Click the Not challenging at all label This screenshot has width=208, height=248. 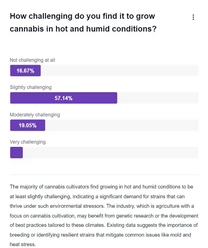32,60
